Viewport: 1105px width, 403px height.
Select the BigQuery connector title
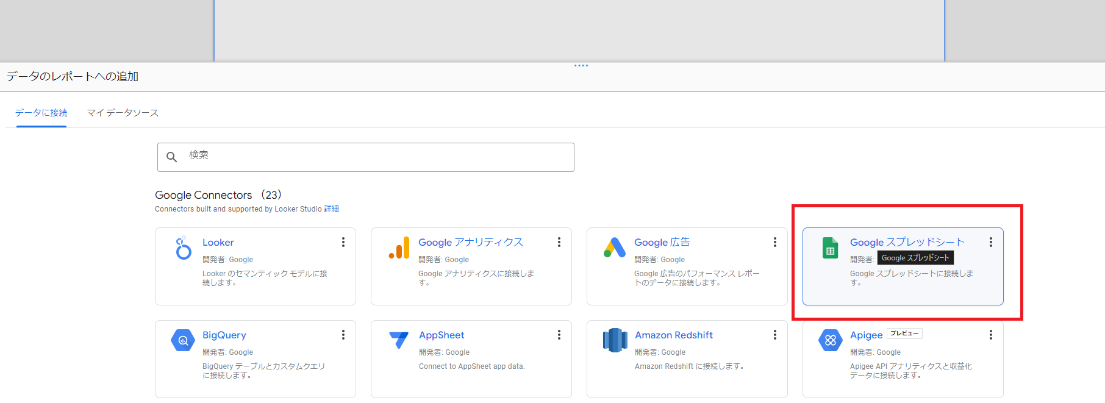[224, 335]
